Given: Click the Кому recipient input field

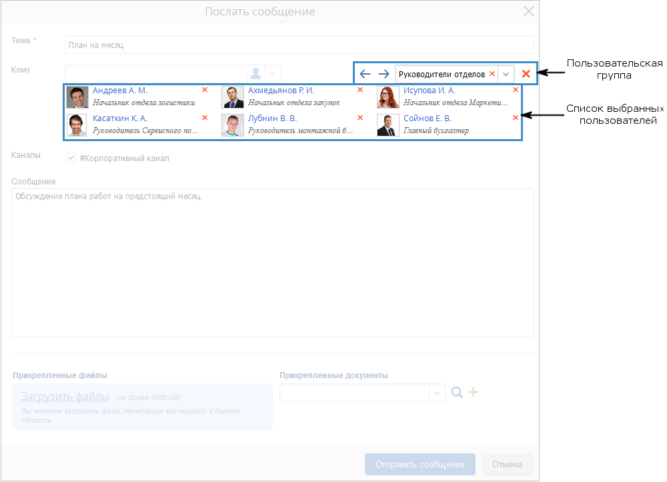Looking at the screenshot, I should point(156,73).
